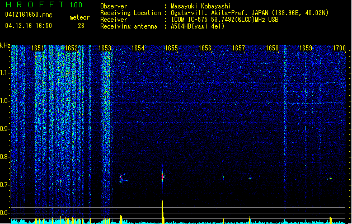Click the 1.0 kHz axis label

pyautogui.click(x=4, y=101)
